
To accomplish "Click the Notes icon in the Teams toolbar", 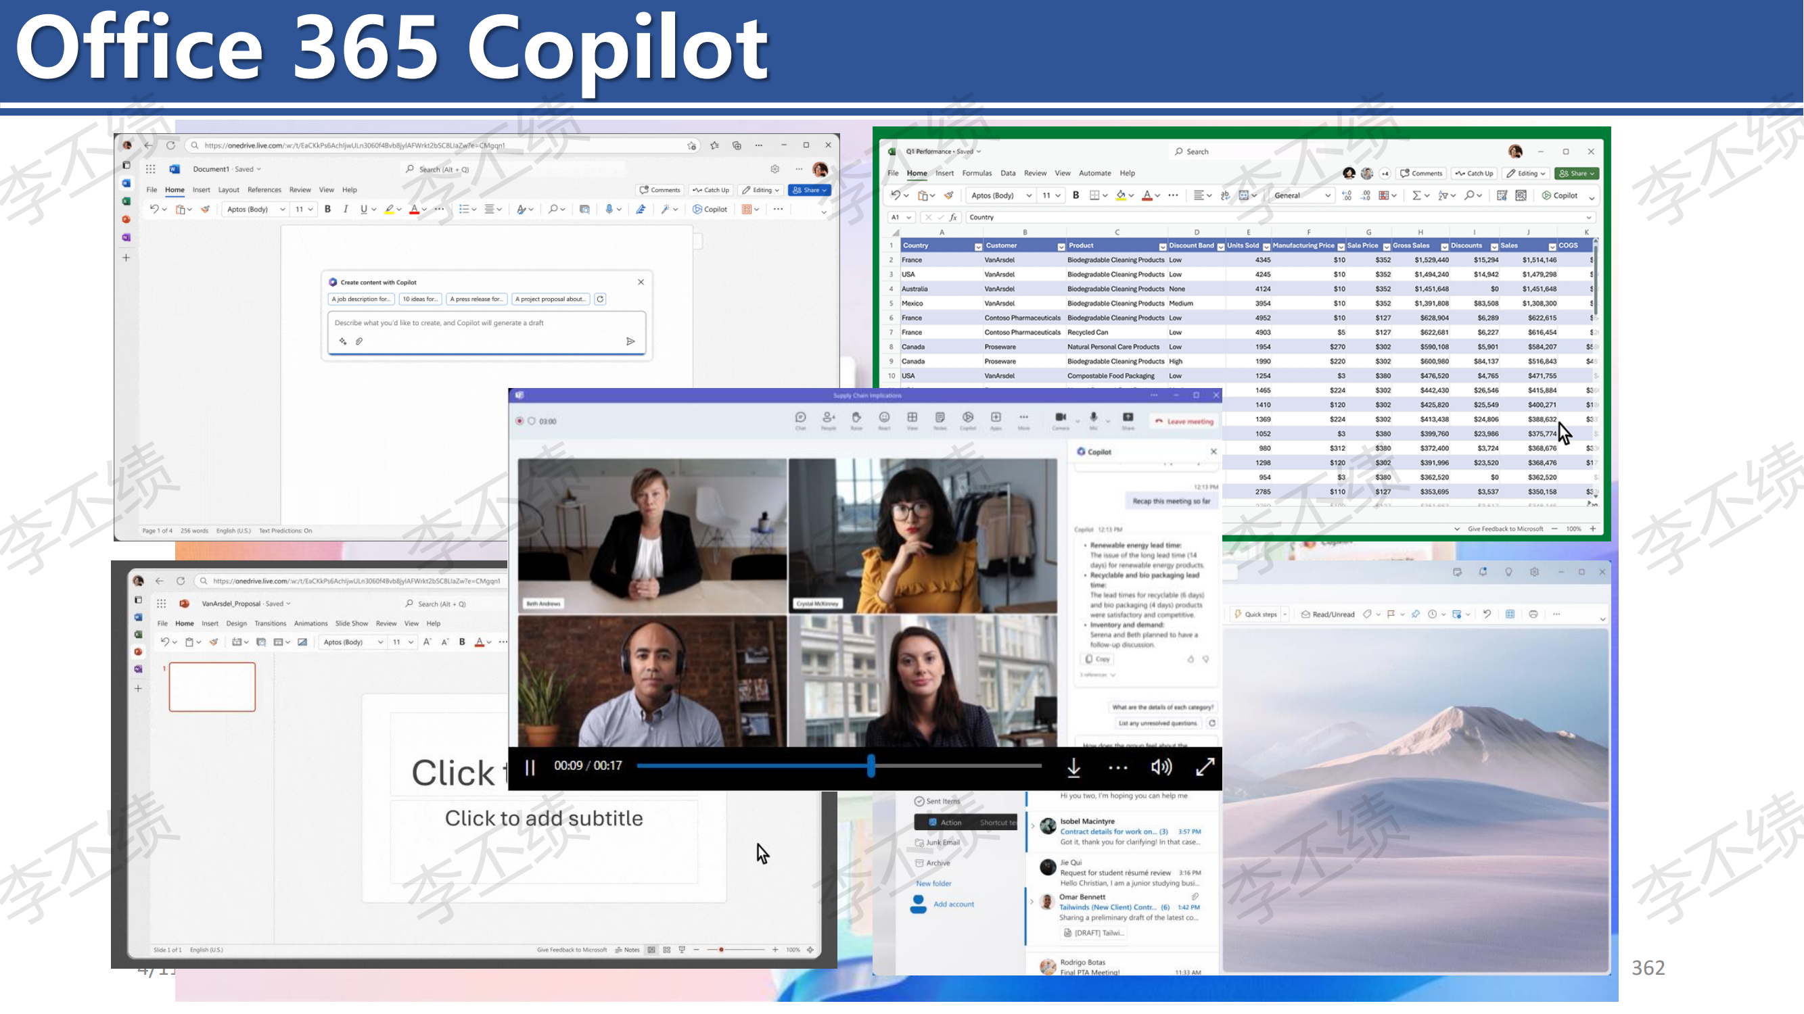I will (940, 420).
